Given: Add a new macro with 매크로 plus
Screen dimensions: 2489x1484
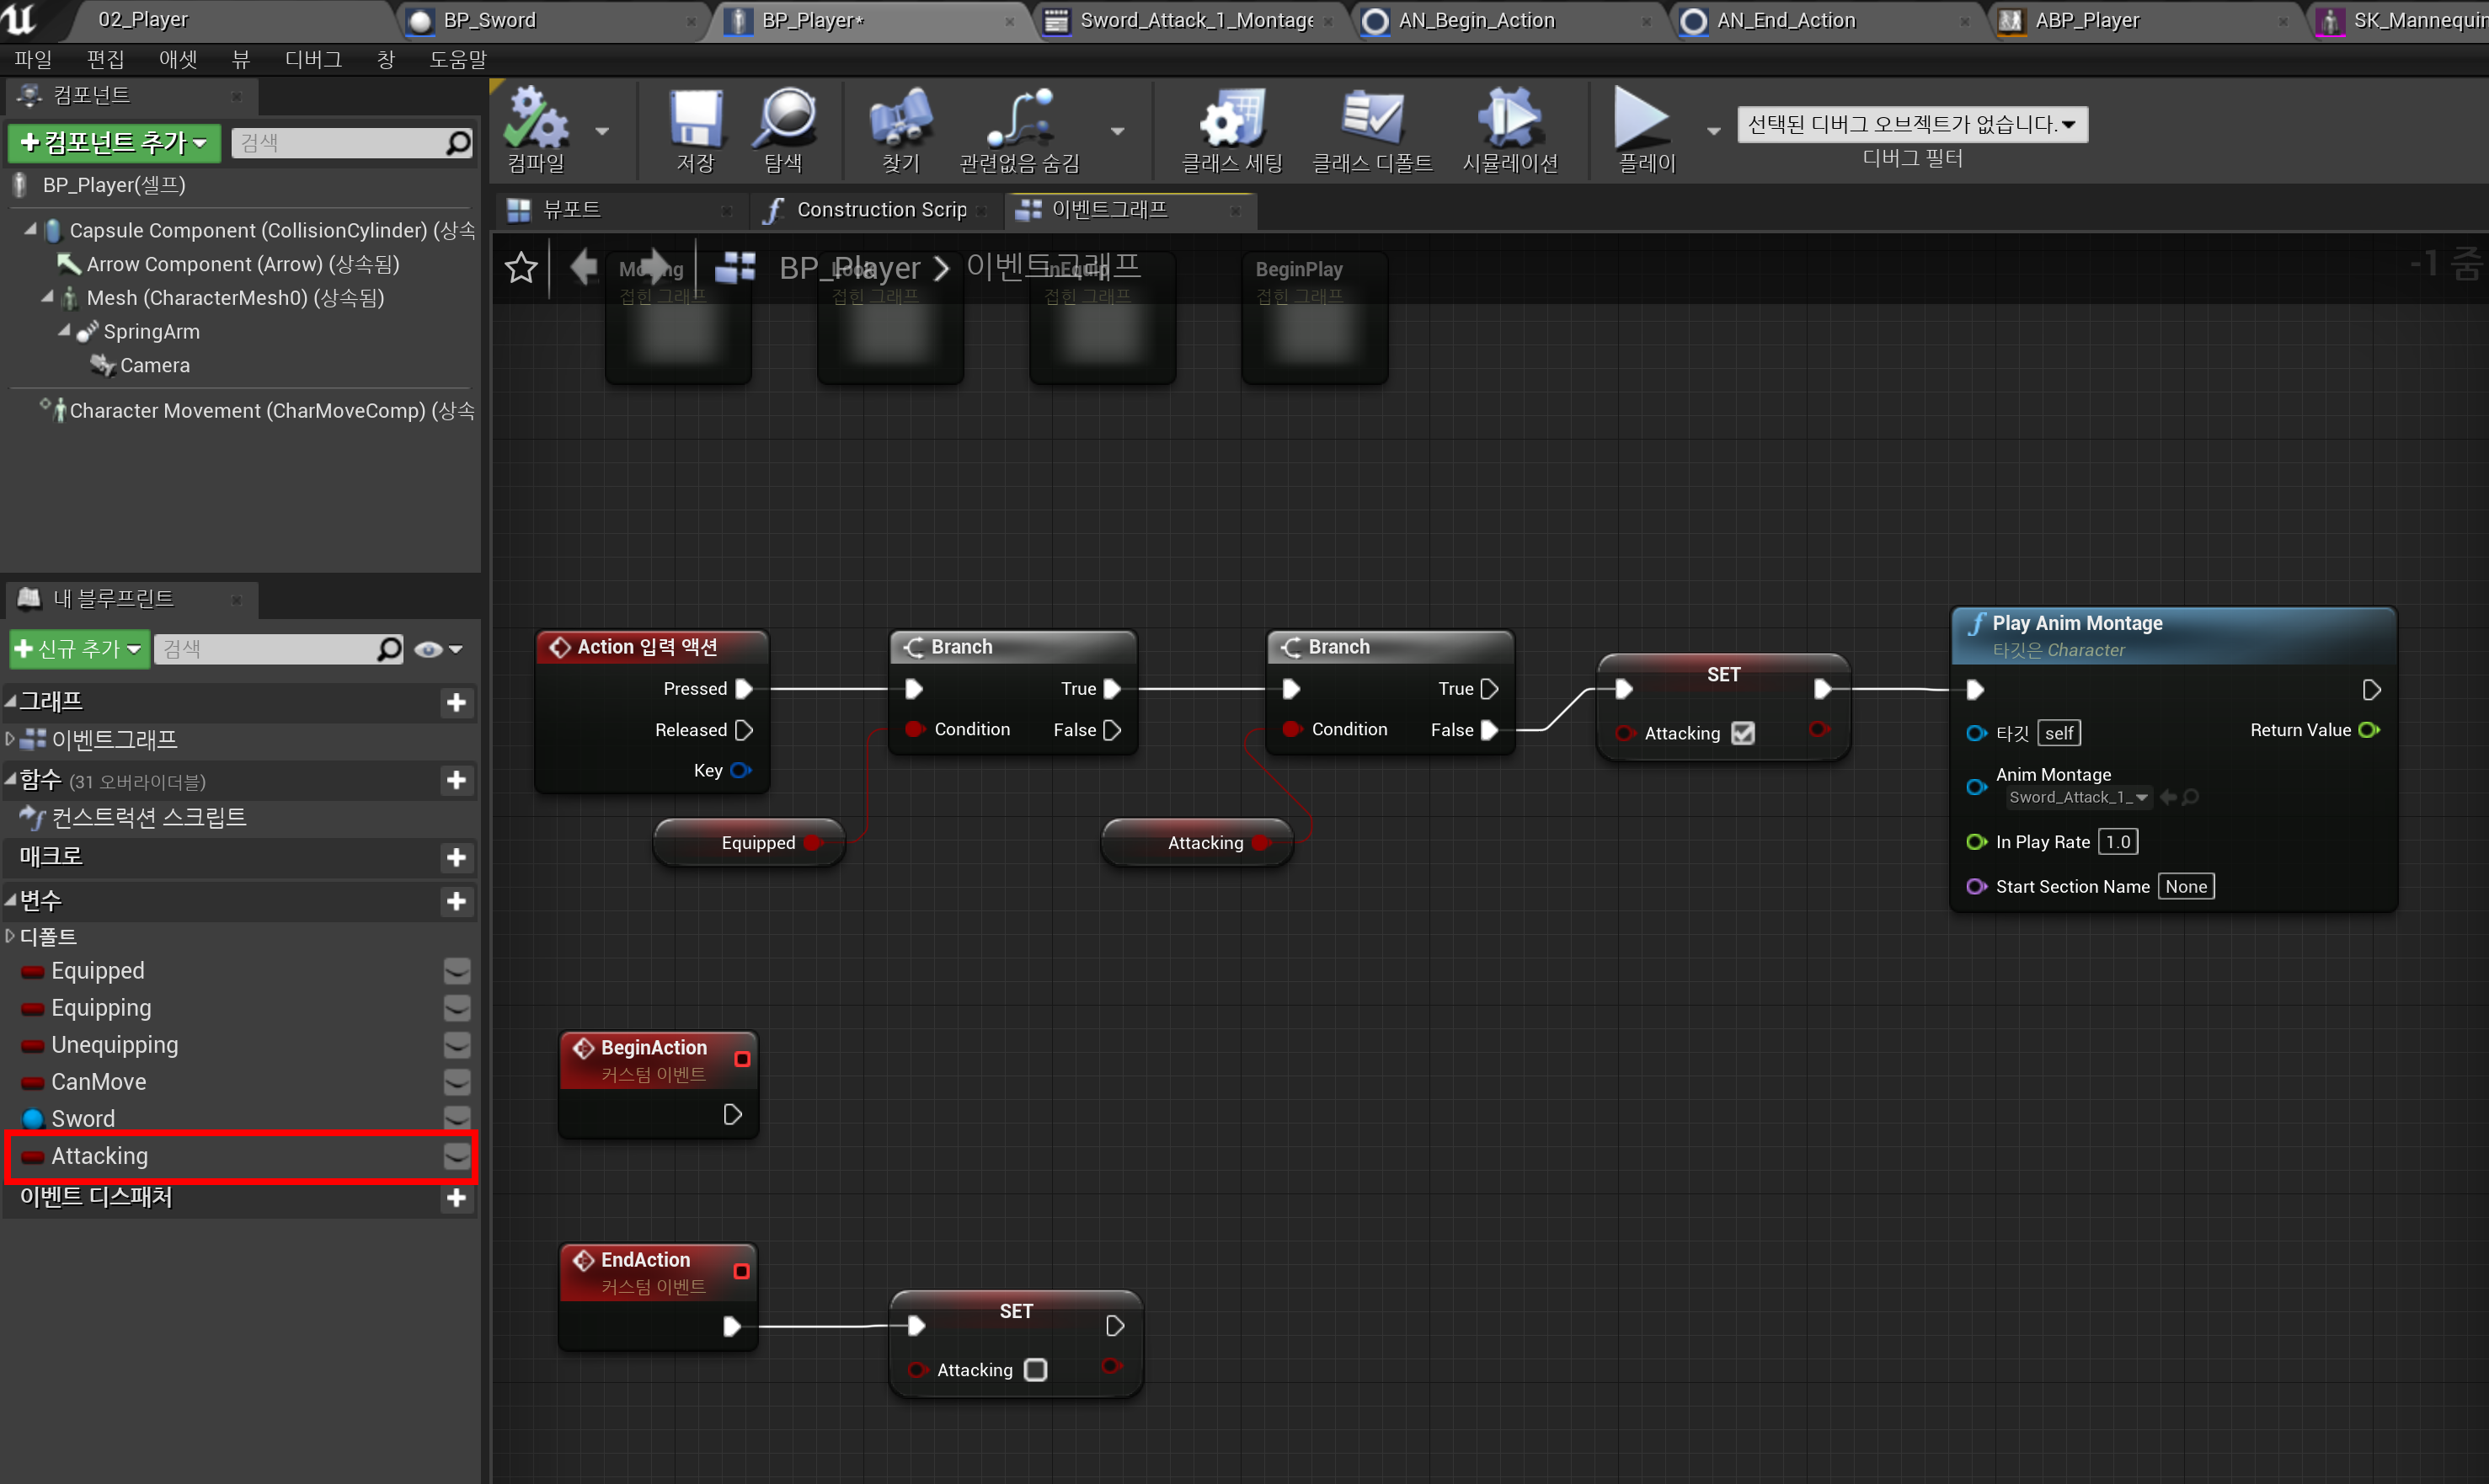Looking at the screenshot, I should pyautogui.click(x=457, y=858).
